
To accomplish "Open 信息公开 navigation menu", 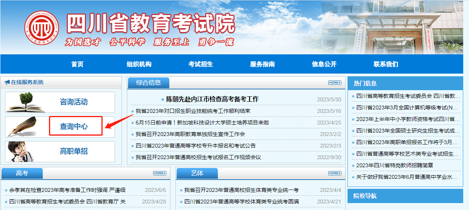I will point(324,64).
